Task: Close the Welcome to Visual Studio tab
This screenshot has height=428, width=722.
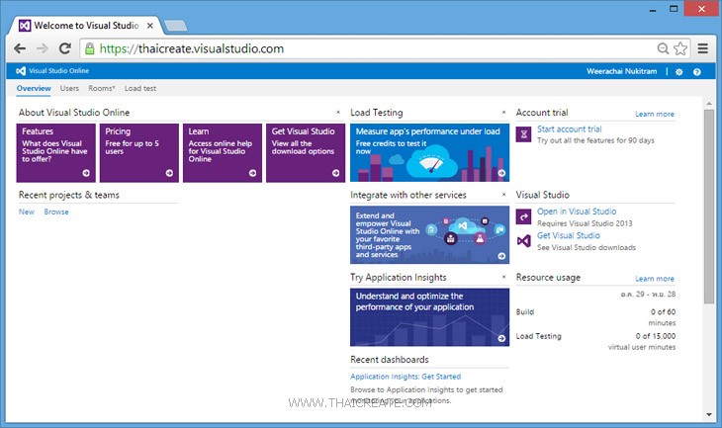Action: coord(149,26)
